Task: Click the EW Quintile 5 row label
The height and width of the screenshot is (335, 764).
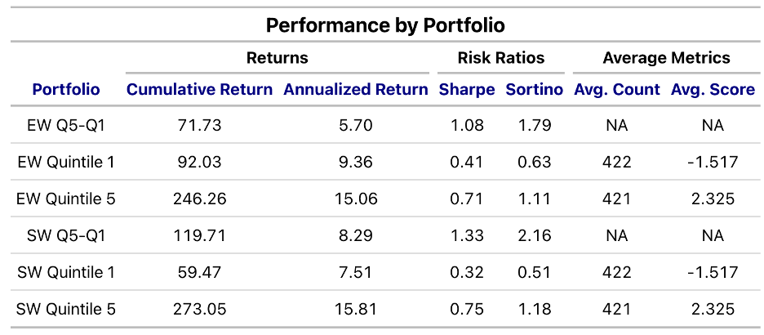Action: tap(66, 199)
